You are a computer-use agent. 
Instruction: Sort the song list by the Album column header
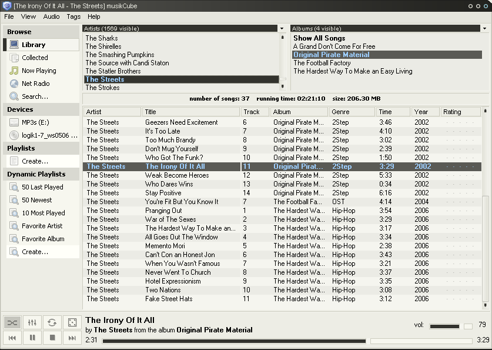[299, 112]
